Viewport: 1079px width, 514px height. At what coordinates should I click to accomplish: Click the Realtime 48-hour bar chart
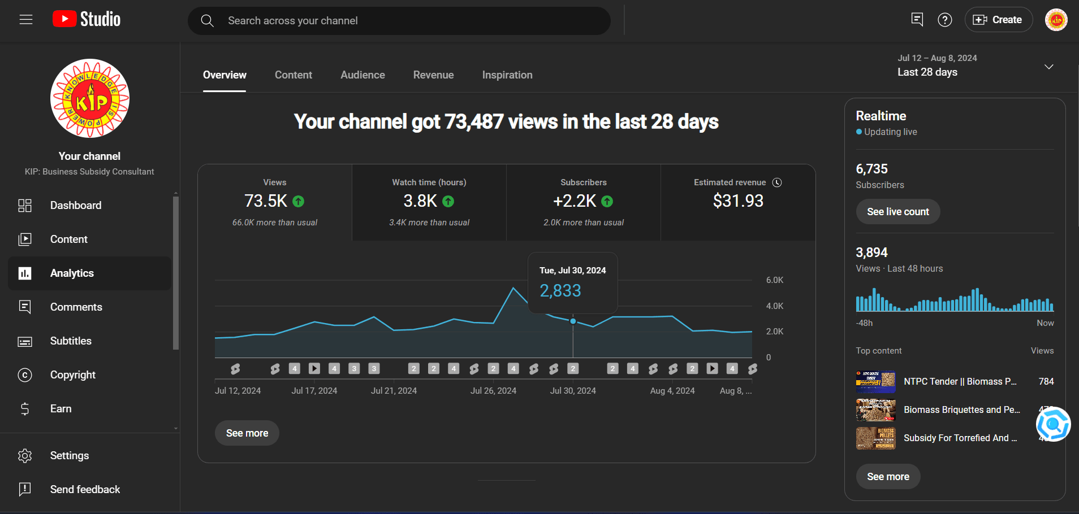coord(955,300)
